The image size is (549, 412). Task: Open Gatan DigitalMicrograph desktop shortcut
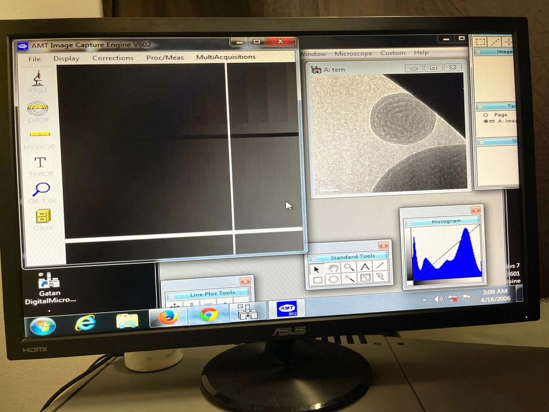50,288
